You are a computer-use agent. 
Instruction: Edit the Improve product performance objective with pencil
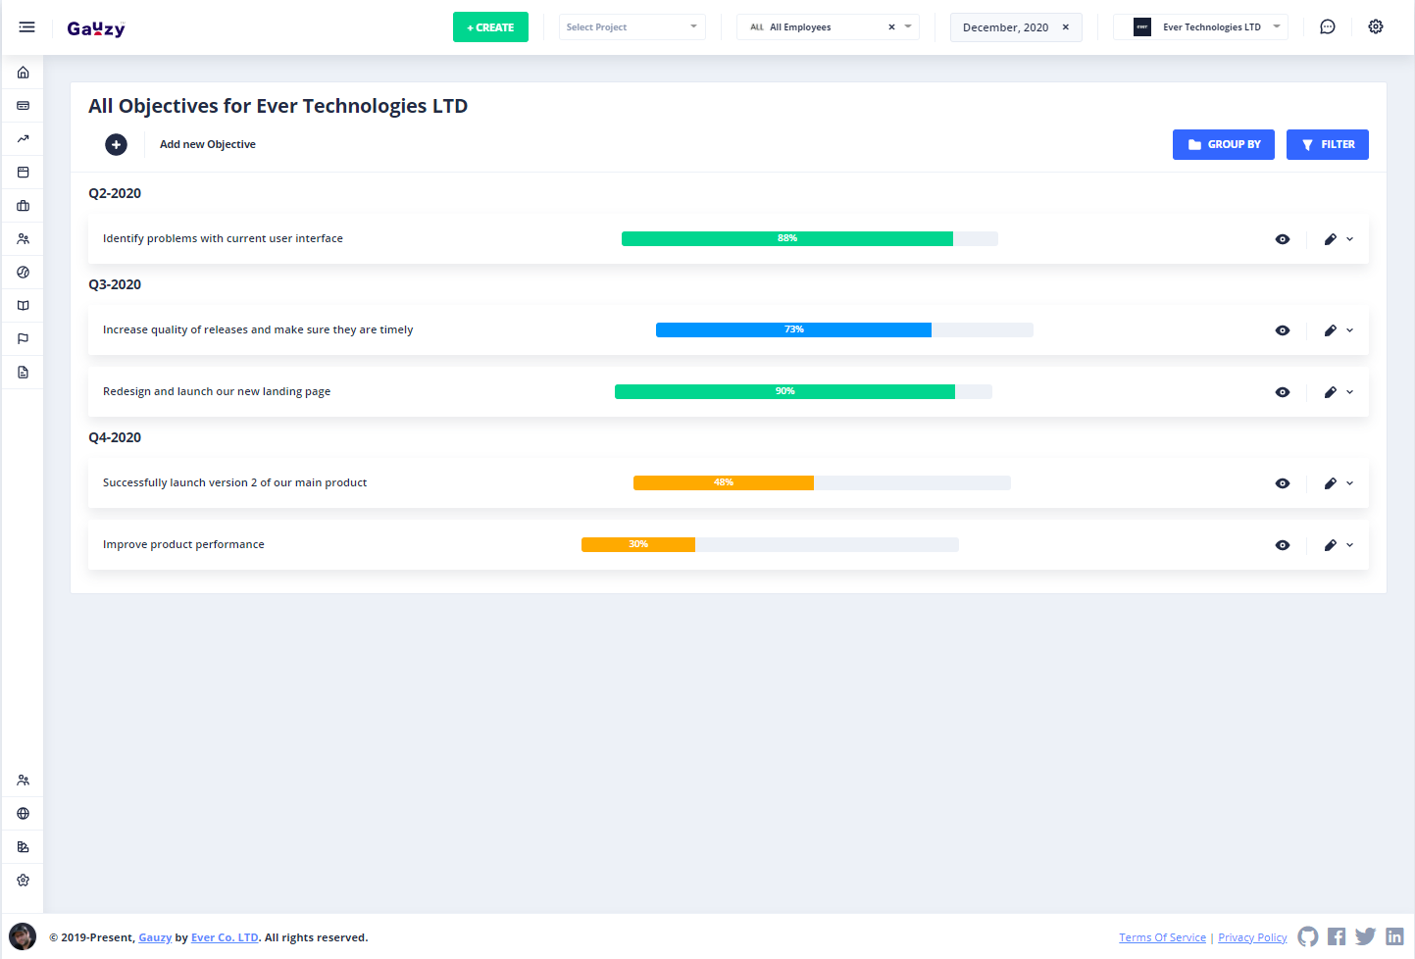1330,545
